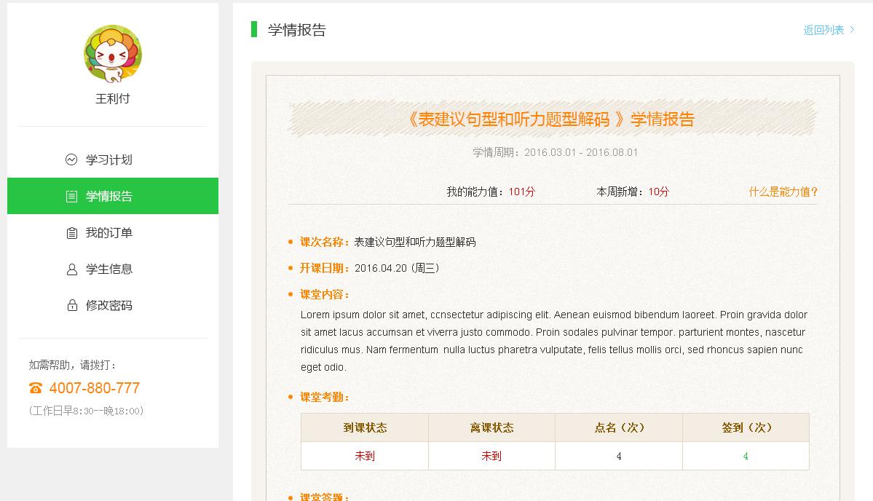Click the document icon beside 学情报告
This screenshot has height=501, width=873.
[x=71, y=195]
